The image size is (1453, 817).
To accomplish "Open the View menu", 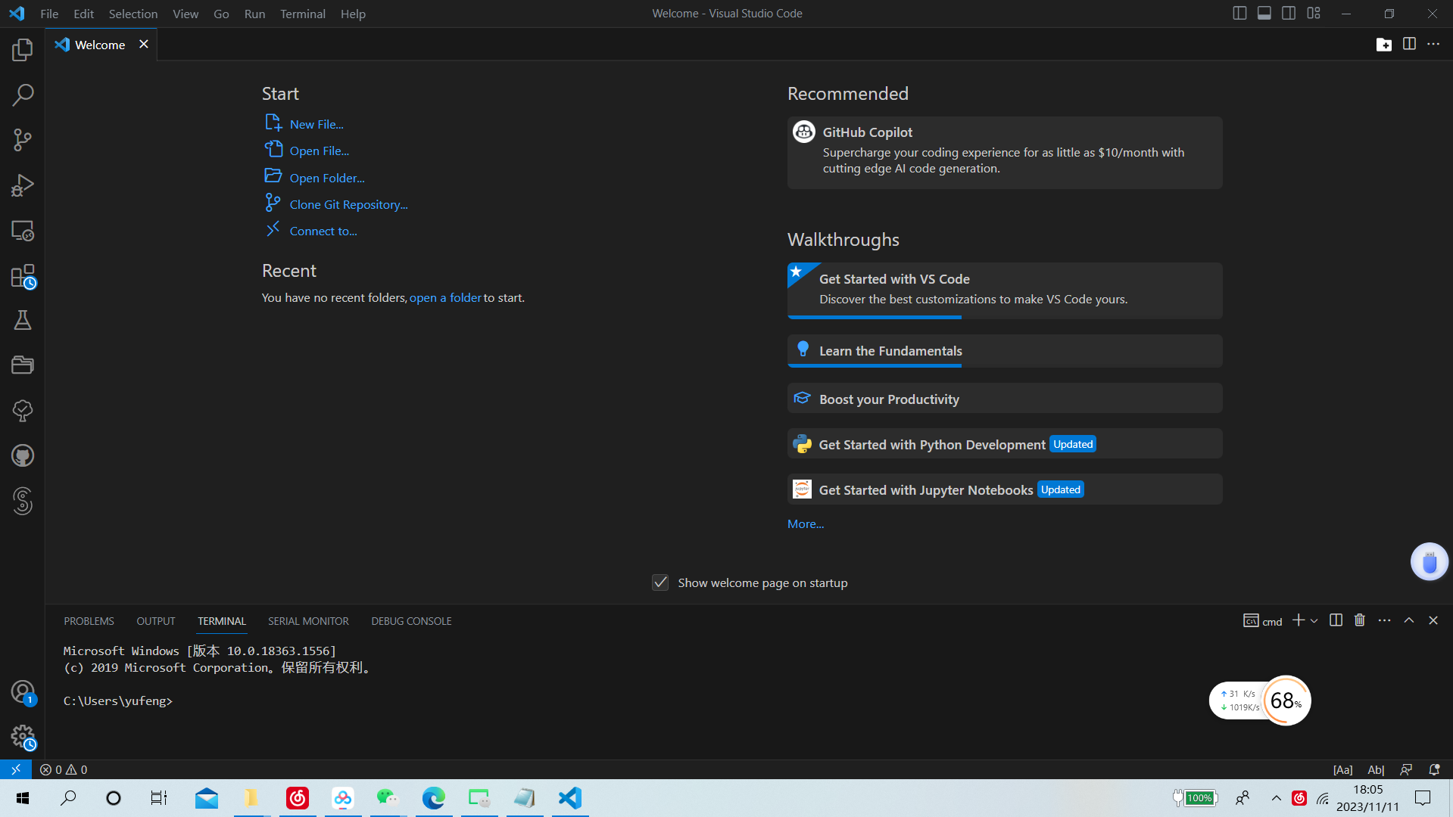I will [x=186, y=14].
